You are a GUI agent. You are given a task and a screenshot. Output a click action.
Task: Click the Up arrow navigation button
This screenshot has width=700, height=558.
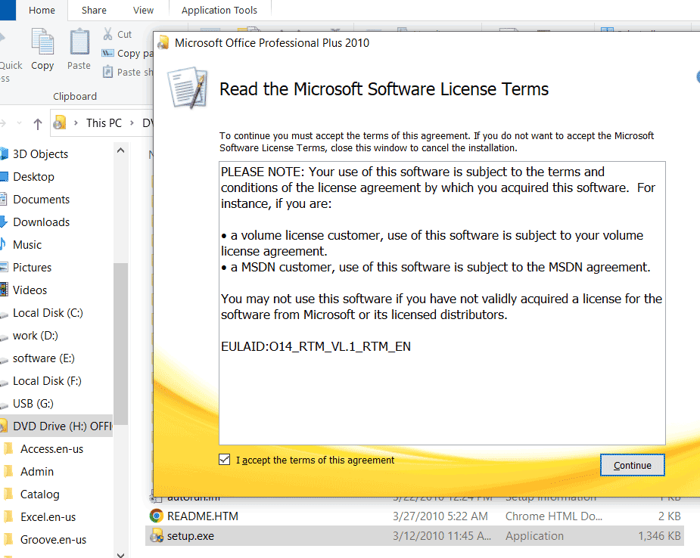pyautogui.click(x=38, y=123)
